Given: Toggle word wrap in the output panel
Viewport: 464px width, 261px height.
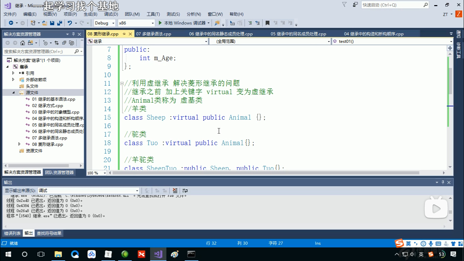Looking at the screenshot, I should coord(185,191).
